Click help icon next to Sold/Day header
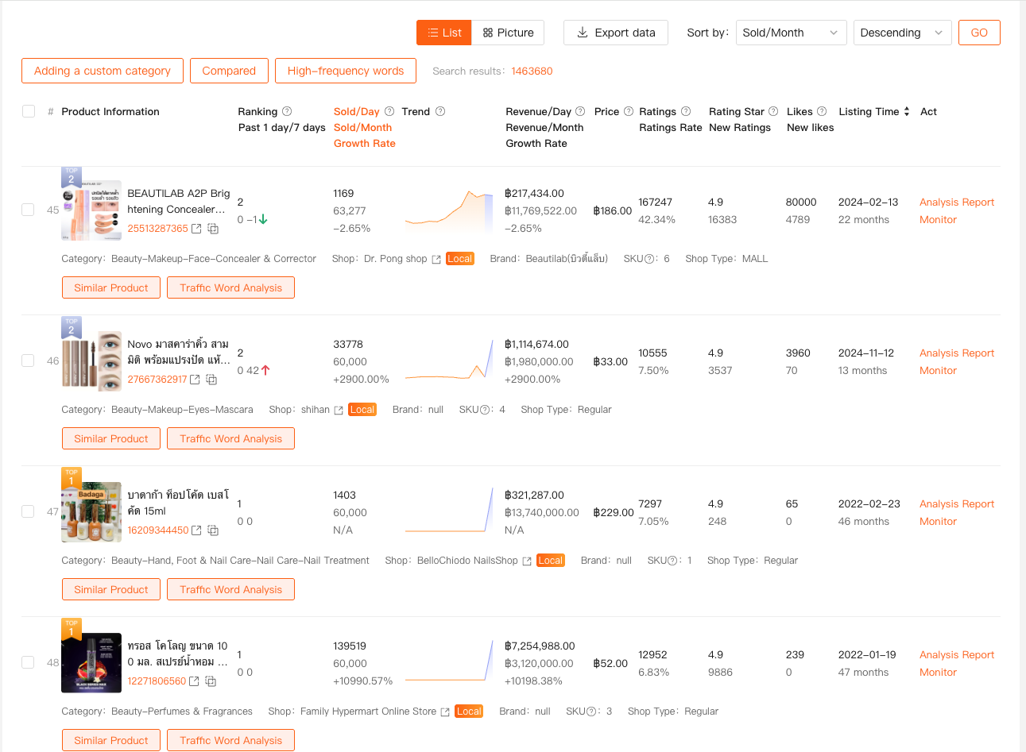This screenshot has width=1026, height=752. click(x=389, y=112)
